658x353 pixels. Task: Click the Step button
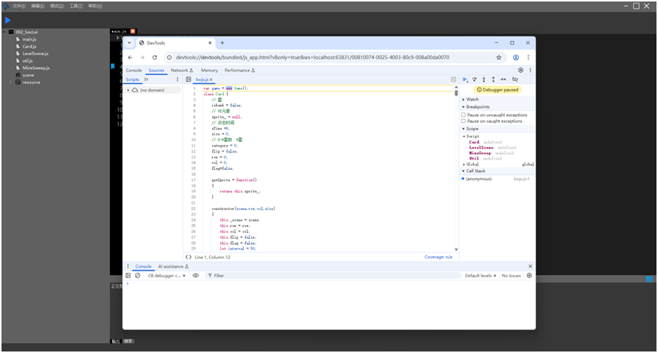503,79
